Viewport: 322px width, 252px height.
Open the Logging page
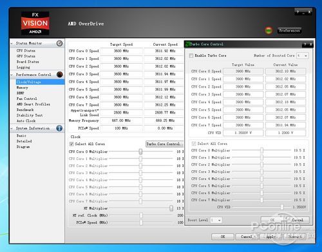(23, 67)
